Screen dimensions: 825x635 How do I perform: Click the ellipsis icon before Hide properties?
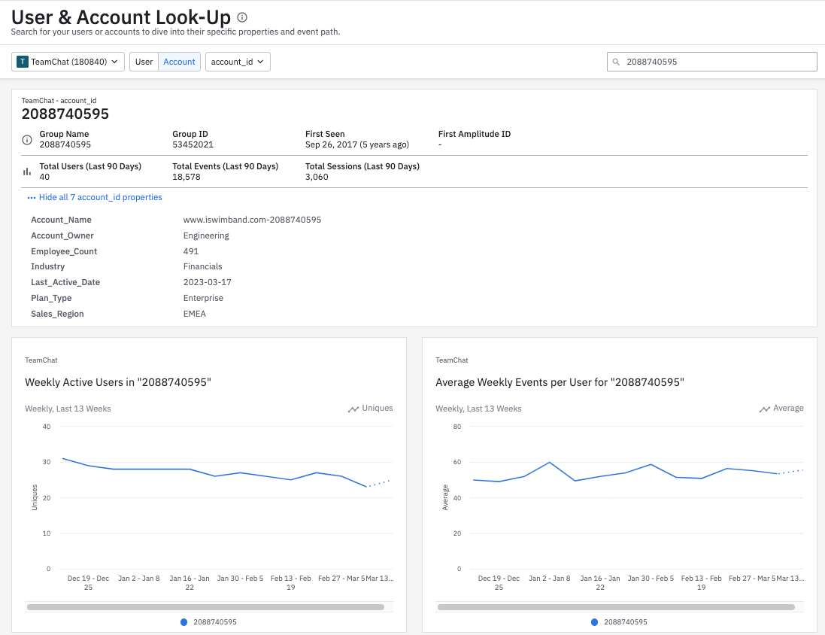32,198
